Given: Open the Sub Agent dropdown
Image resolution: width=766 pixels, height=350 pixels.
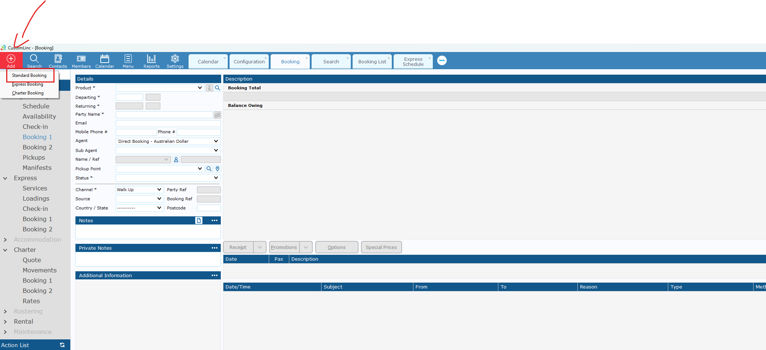Looking at the screenshot, I should point(216,150).
